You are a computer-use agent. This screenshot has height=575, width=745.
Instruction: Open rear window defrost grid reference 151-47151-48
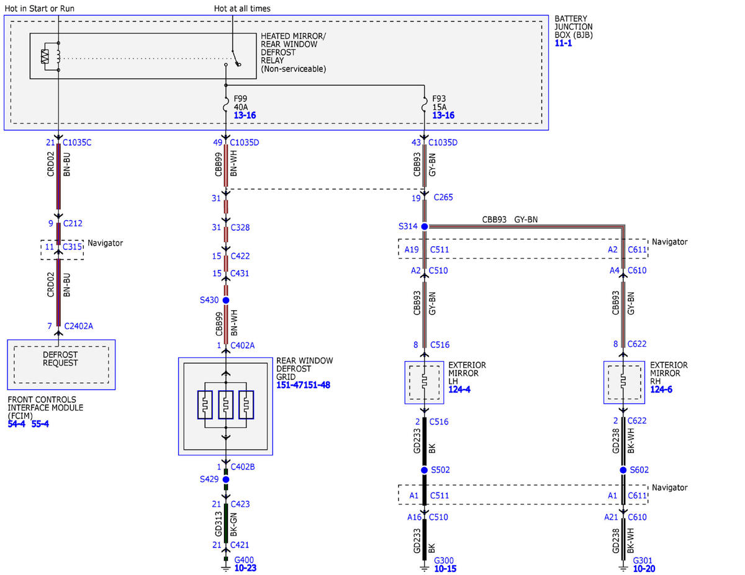[303, 385]
